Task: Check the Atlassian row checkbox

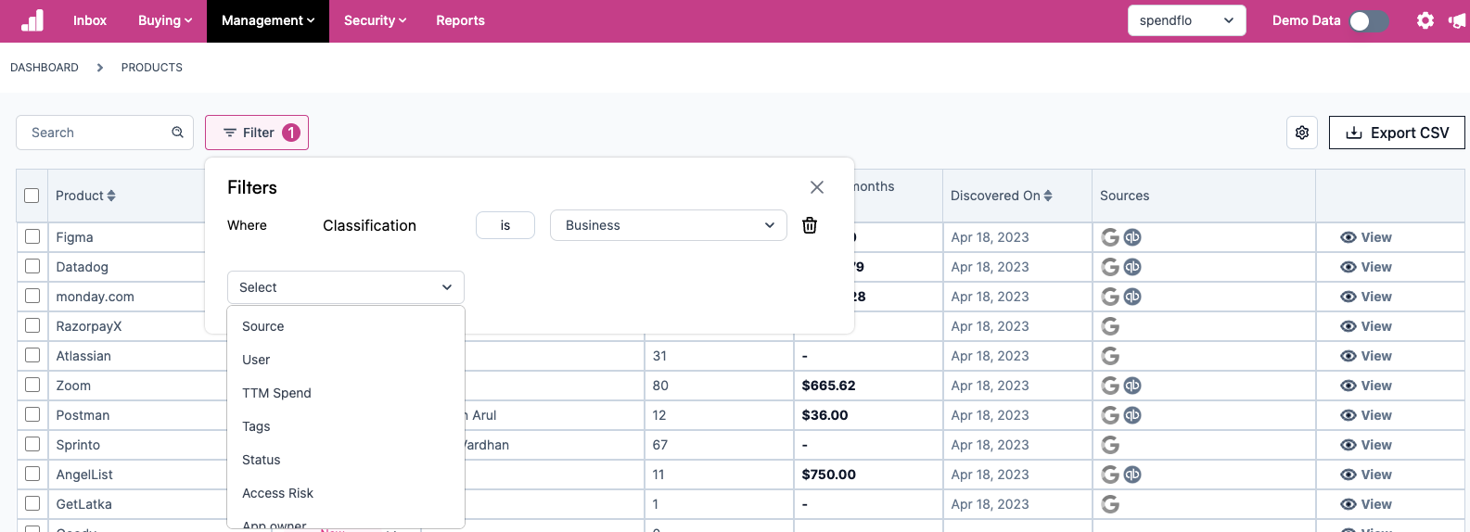Action: tap(32, 355)
